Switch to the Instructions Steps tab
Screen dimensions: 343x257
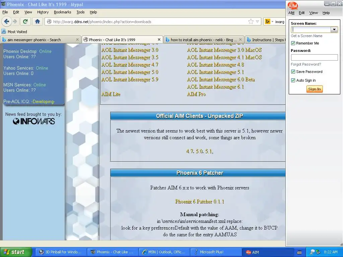[x=265, y=39]
